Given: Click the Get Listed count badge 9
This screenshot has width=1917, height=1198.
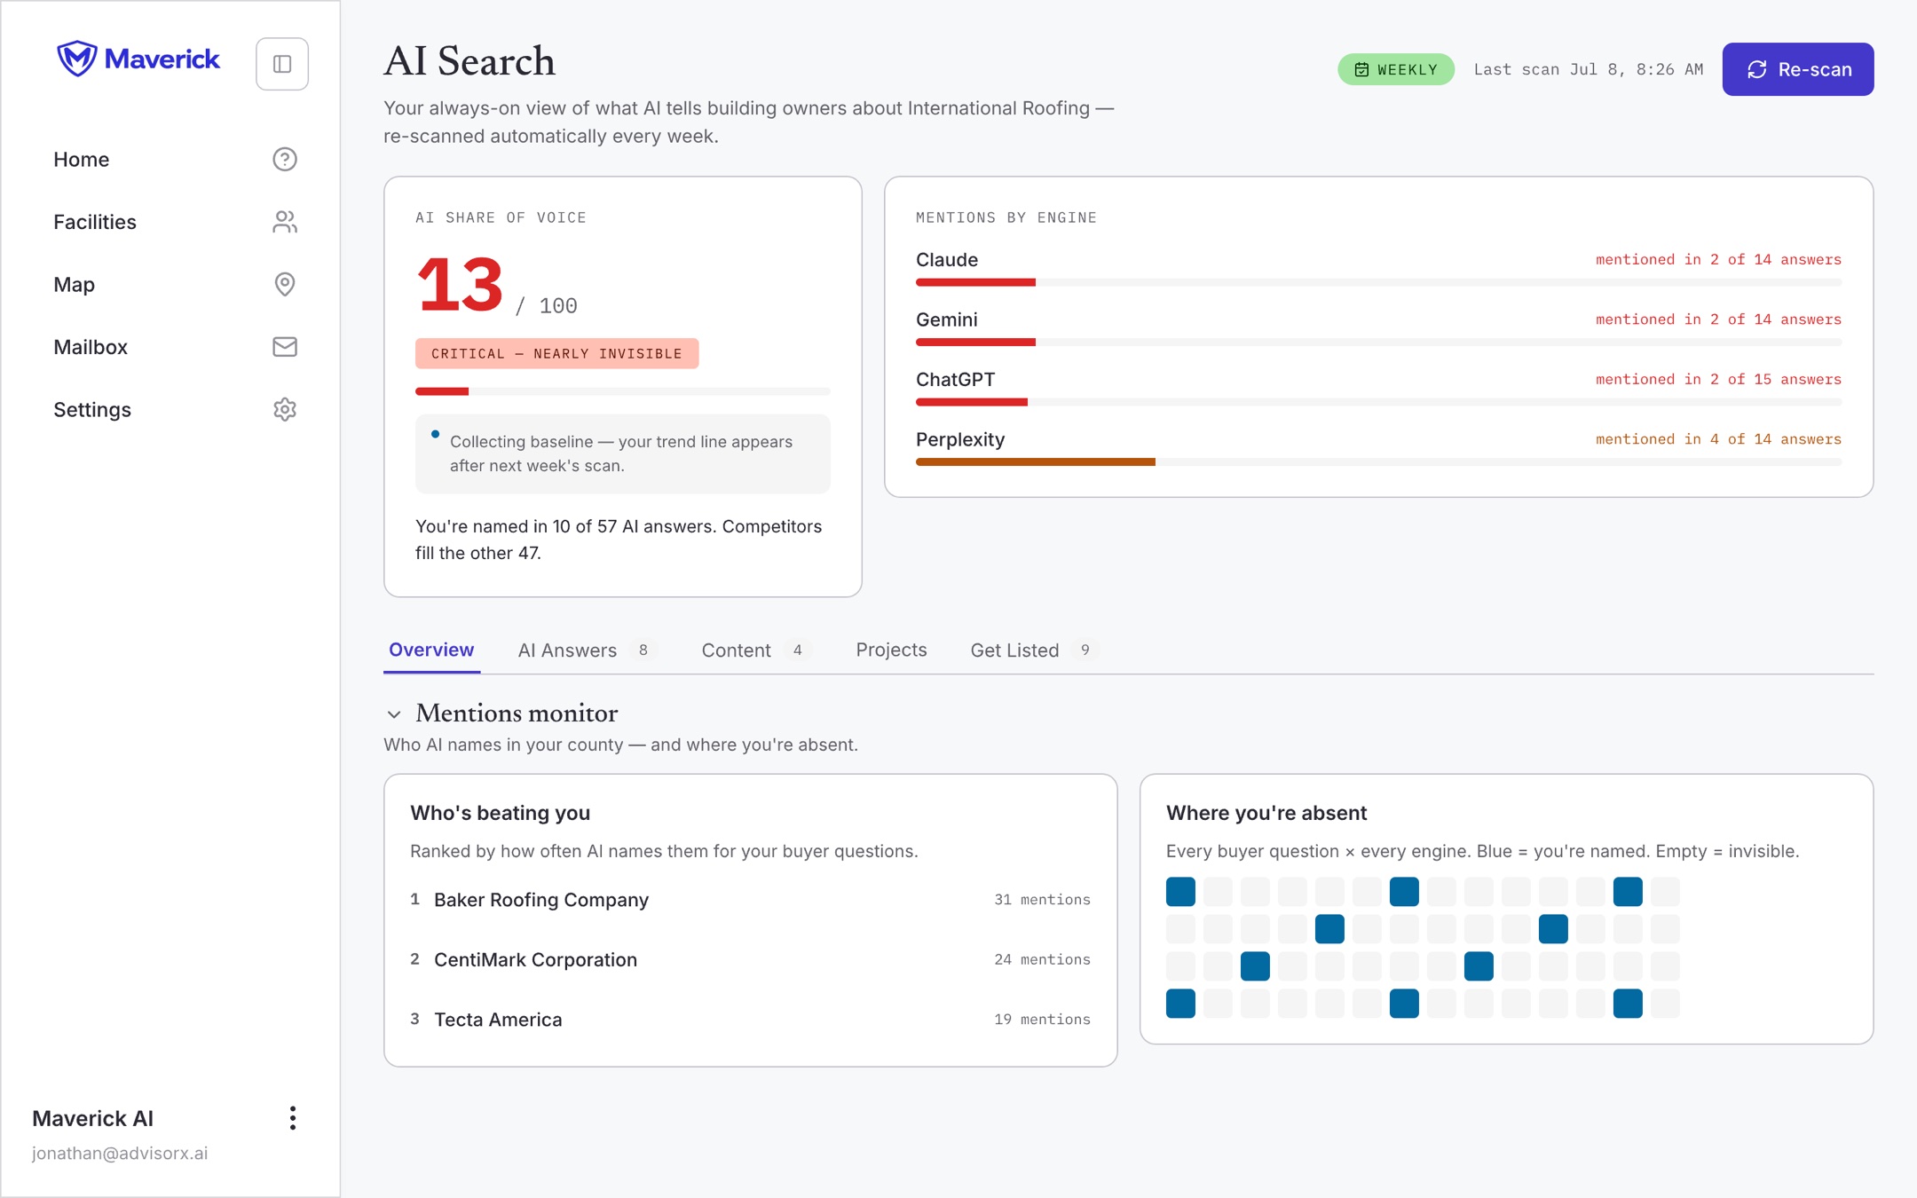Looking at the screenshot, I should click(x=1085, y=650).
